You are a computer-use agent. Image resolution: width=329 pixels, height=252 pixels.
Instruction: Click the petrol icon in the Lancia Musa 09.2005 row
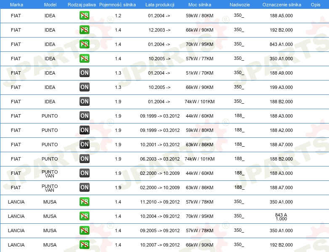tap(84, 231)
